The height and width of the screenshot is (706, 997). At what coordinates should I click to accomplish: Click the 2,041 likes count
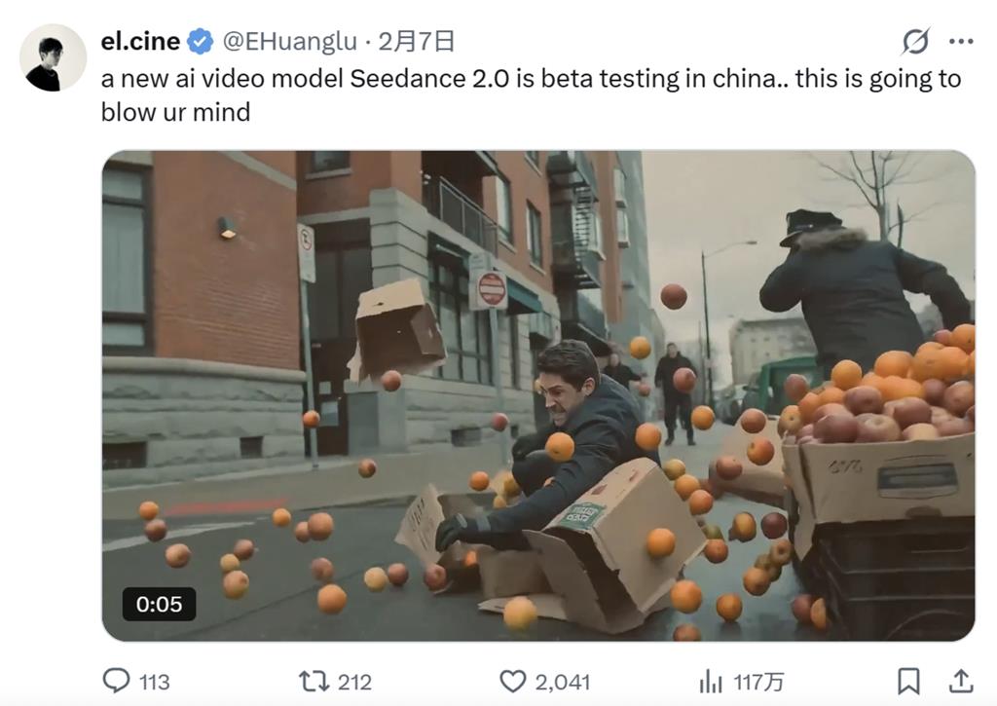563,682
